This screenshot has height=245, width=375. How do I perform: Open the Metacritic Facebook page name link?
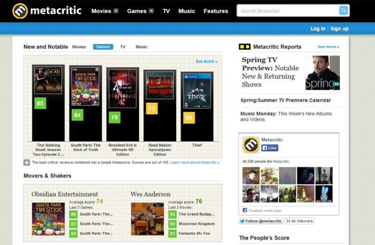(272, 140)
